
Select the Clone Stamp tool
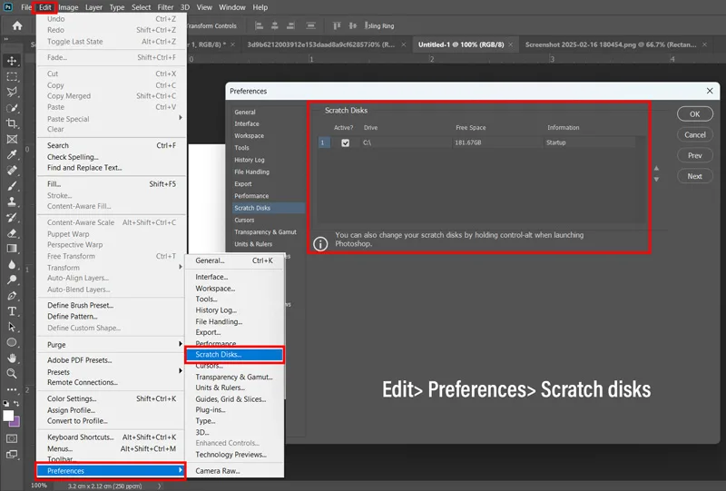click(x=12, y=202)
